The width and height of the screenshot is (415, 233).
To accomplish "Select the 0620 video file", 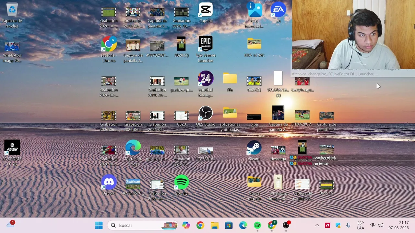I will (x=181, y=118).
